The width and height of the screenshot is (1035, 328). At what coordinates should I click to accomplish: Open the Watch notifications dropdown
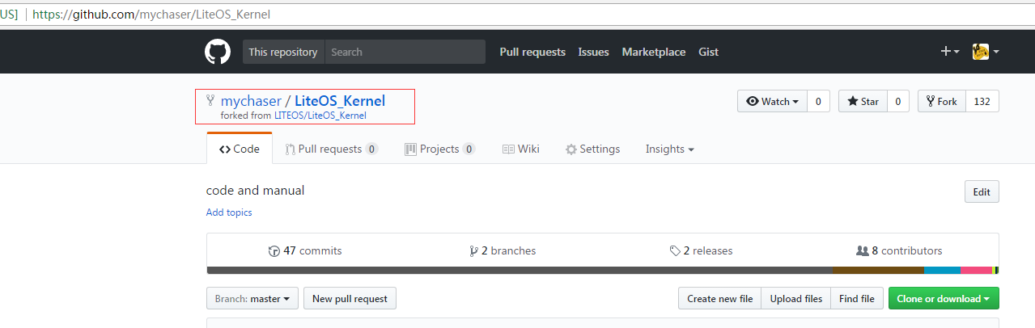tap(773, 102)
